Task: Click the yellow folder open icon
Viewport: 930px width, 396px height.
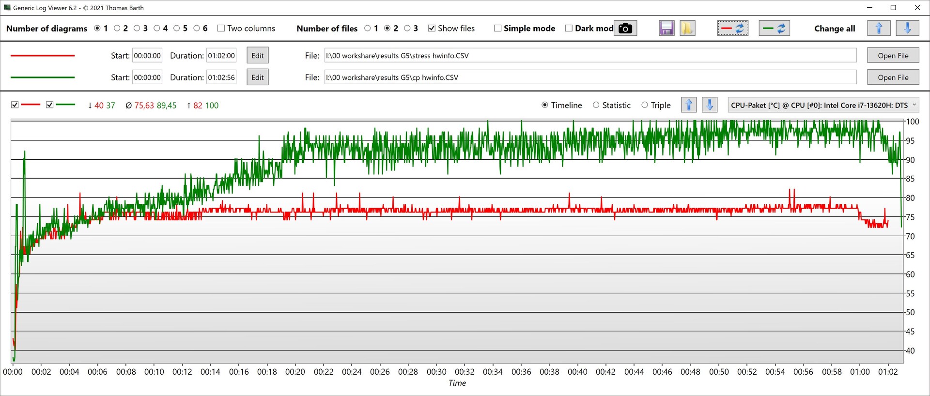Action: 687,29
